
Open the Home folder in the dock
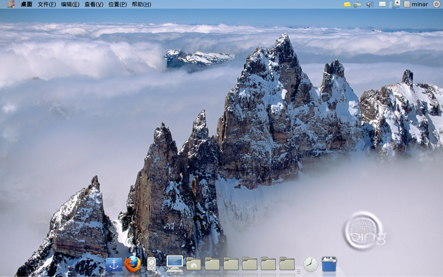(x=193, y=264)
